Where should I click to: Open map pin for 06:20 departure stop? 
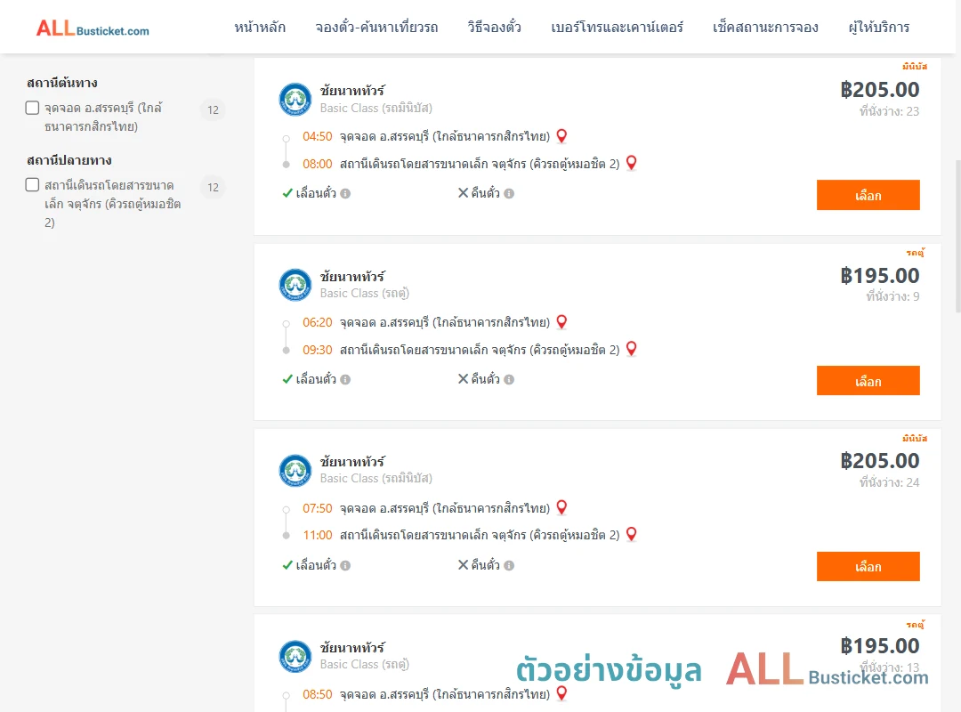point(561,322)
